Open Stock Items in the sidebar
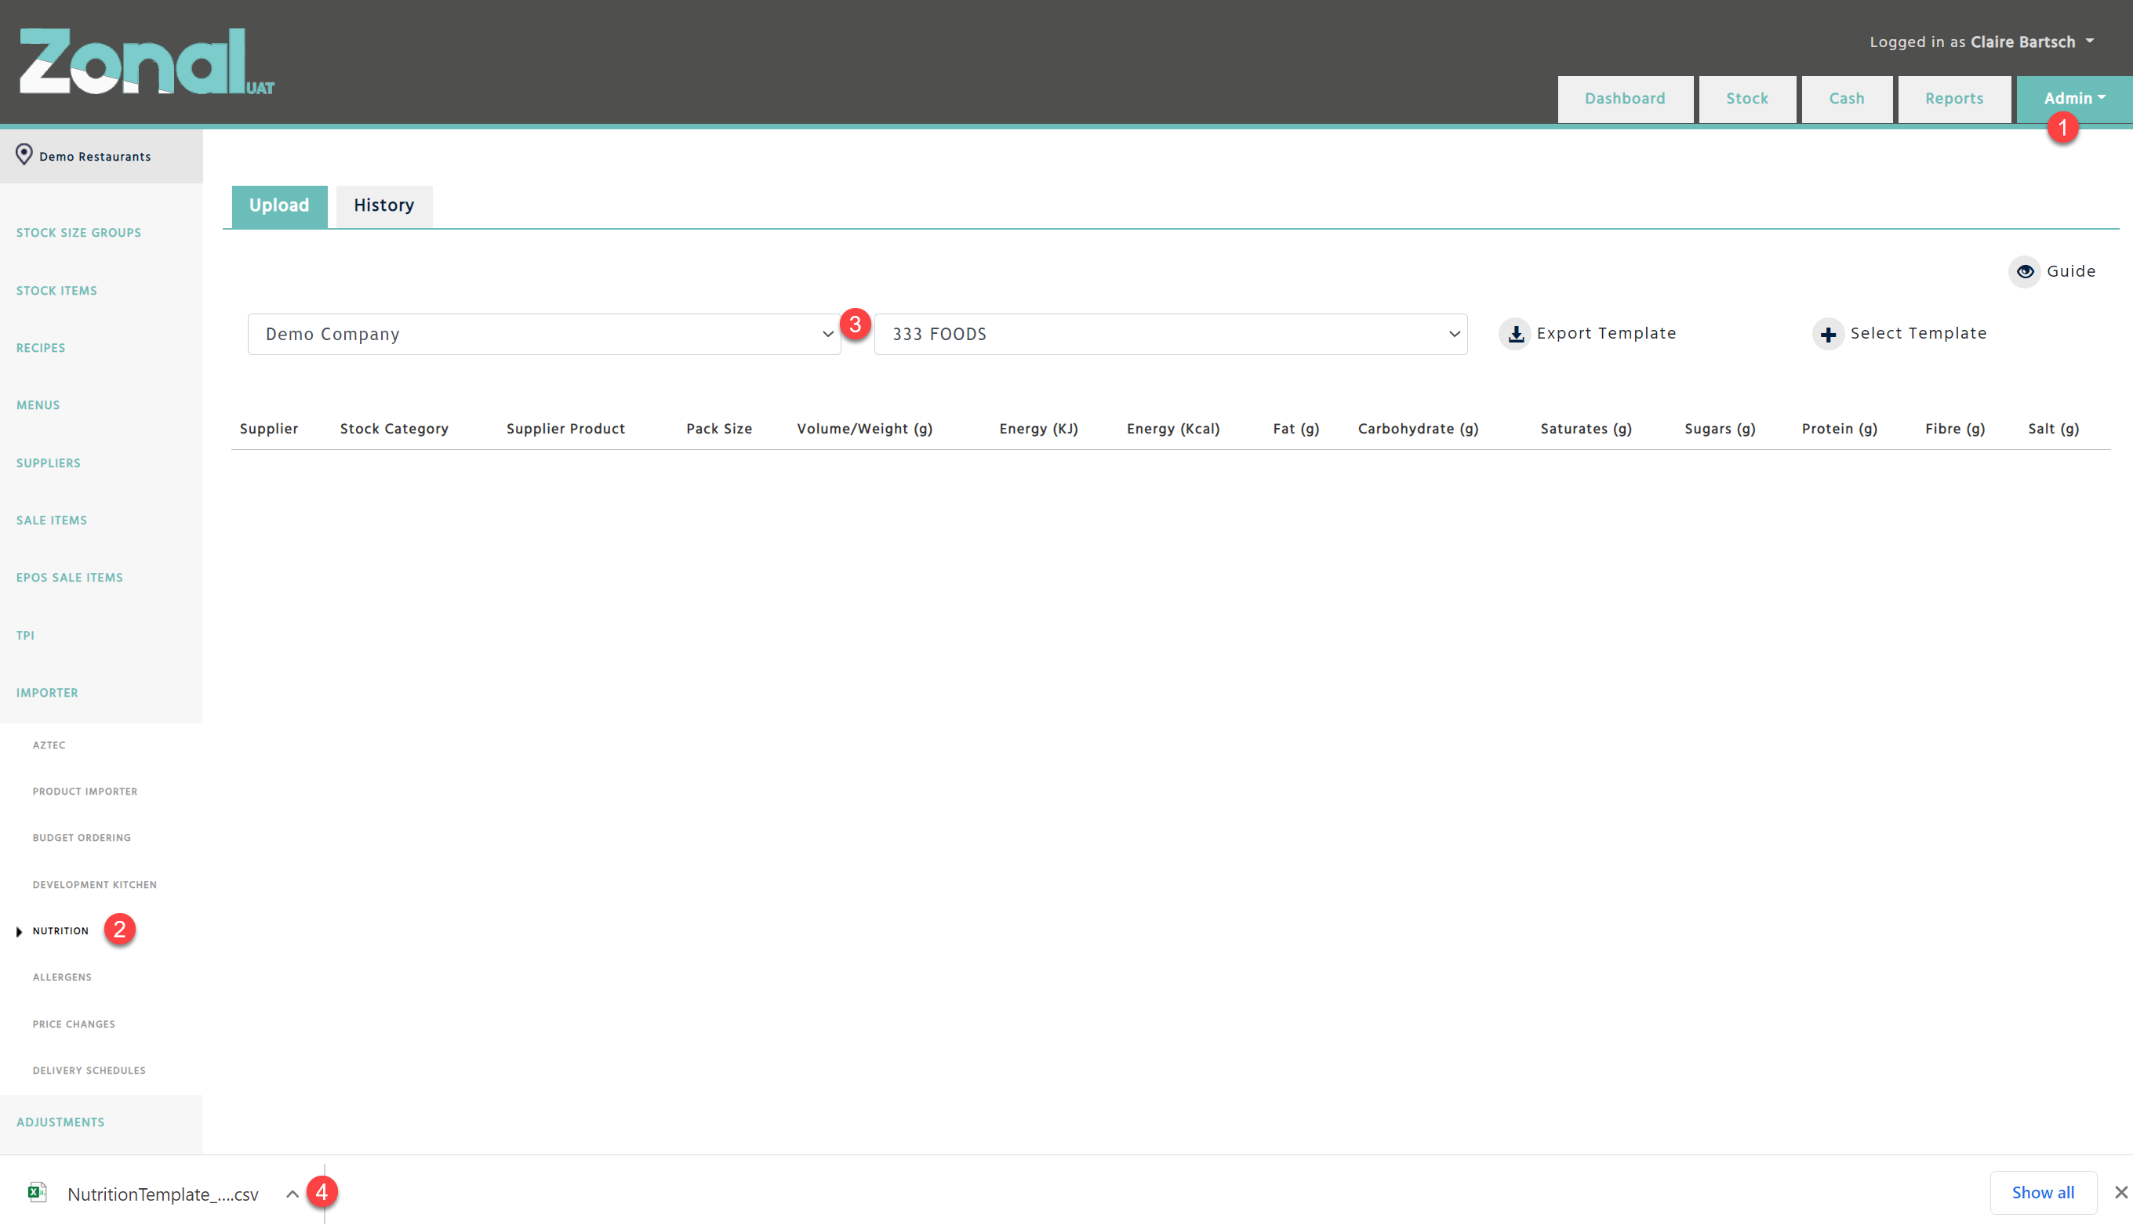The image size is (2133, 1225). 56,291
